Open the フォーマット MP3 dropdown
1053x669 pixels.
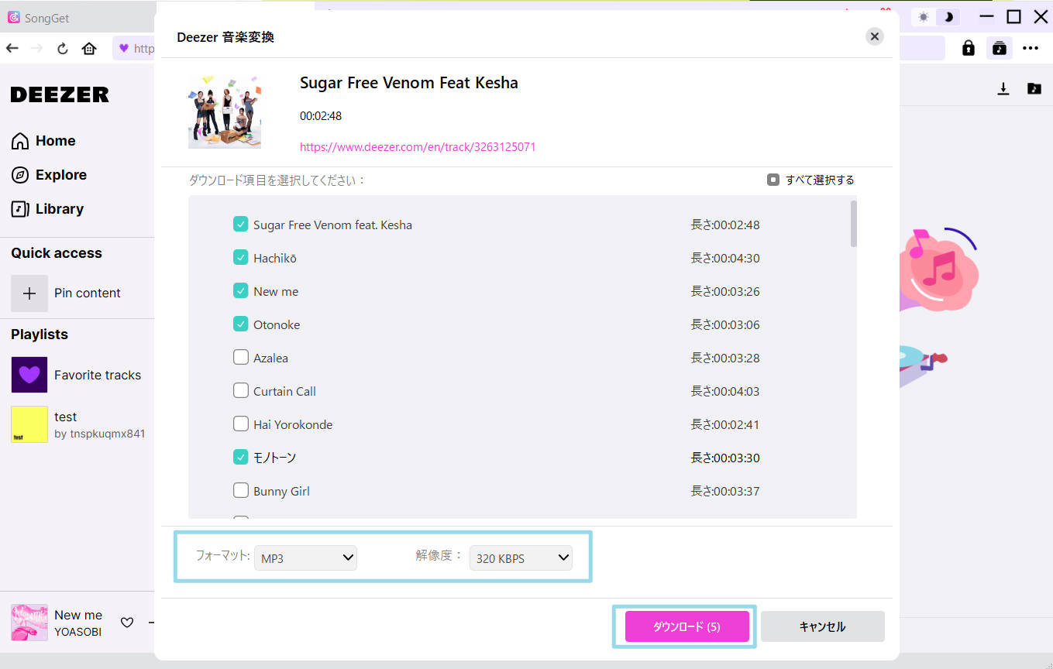coord(305,557)
